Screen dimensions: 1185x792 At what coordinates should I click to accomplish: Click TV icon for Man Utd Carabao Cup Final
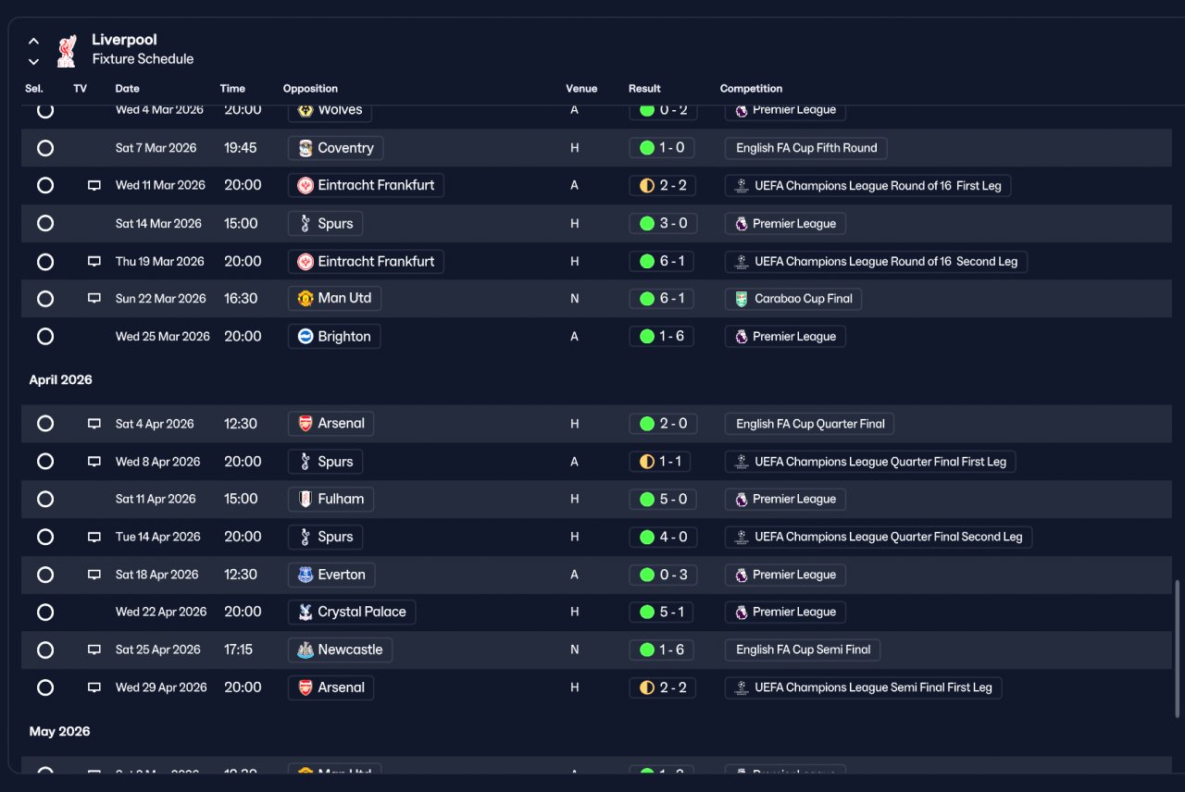(x=94, y=299)
